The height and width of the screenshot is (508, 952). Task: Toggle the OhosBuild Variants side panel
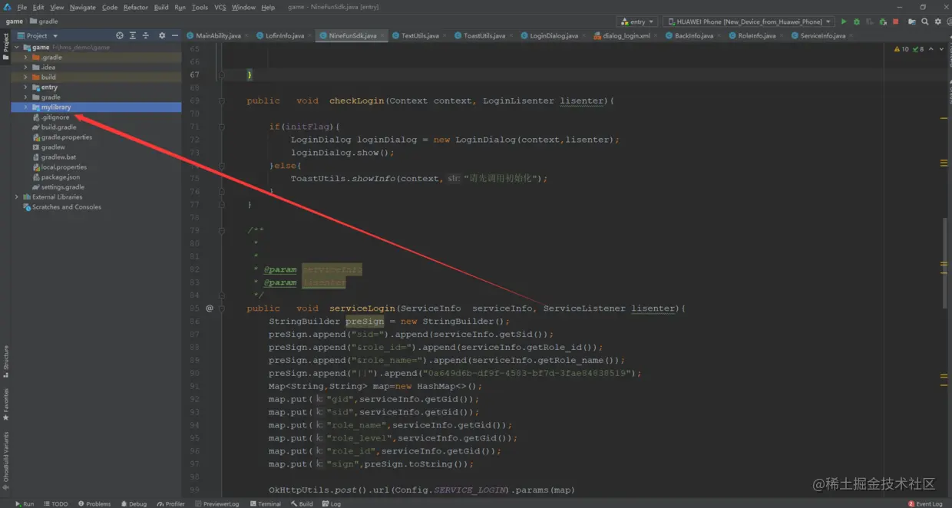[x=5, y=460]
